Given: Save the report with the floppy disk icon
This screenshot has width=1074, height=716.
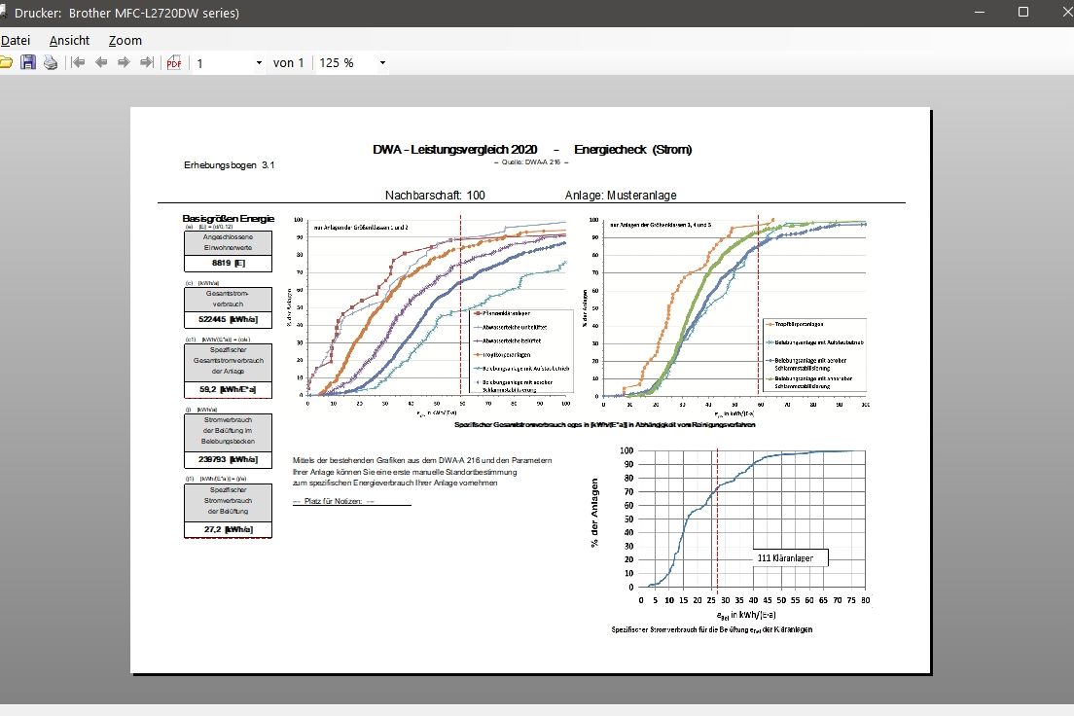Looking at the screenshot, I should (28, 63).
